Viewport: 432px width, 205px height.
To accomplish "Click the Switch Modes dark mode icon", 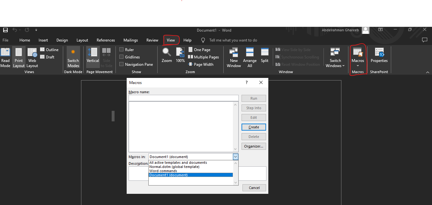I will [73, 52].
